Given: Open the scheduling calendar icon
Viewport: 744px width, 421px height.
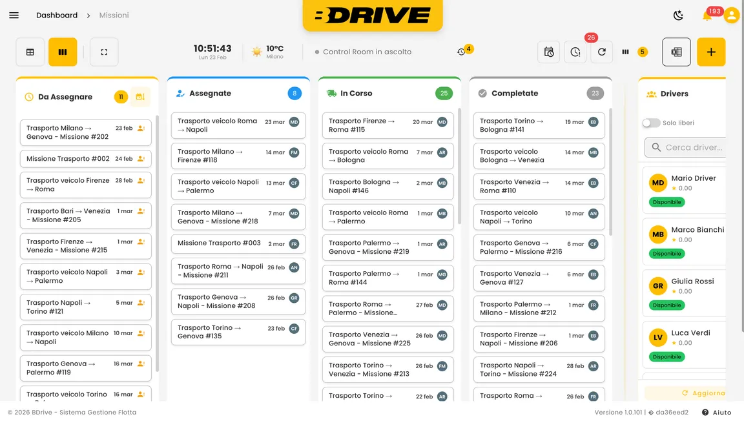Looking at the screenshot, I should click(548, 52).
